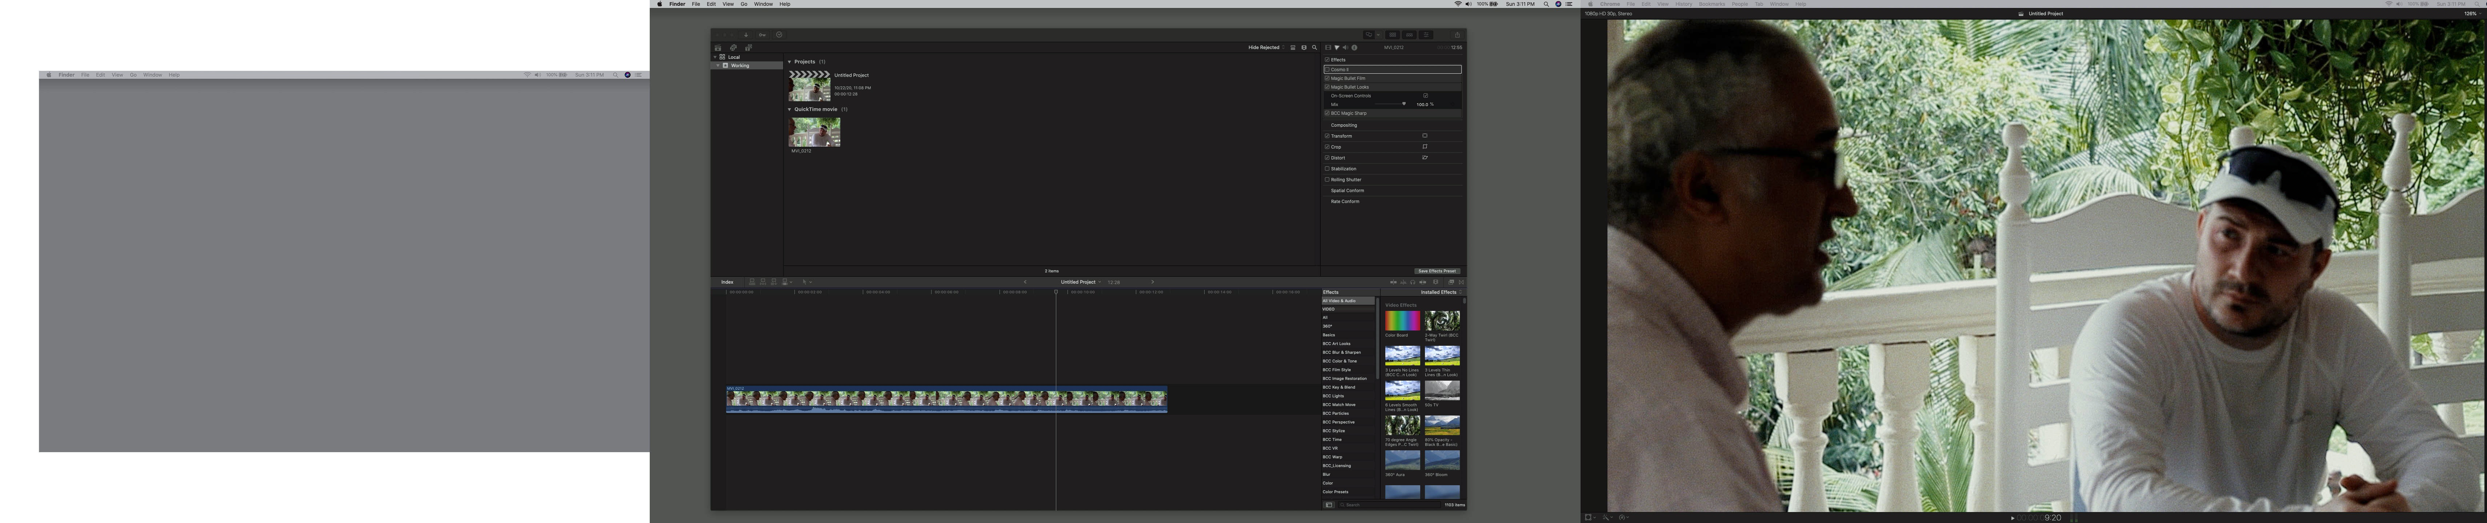
Task: Show the audio inspector speaker icon
Action: tap(1345, 47)
